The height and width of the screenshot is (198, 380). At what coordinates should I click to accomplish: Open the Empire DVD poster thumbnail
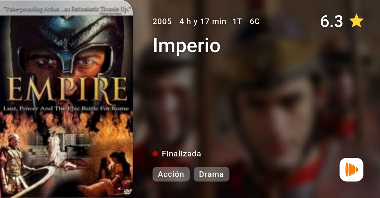[66, 99]
